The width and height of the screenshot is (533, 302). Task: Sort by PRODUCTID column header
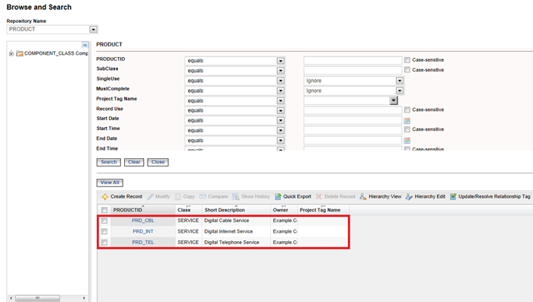click(x=127, y=210)
